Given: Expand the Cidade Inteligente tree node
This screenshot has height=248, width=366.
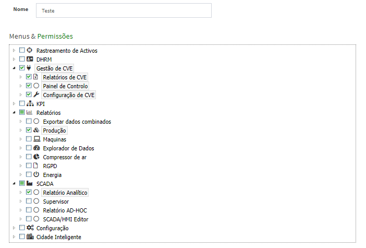Looking at the screenshot, I should coord(14,237).
